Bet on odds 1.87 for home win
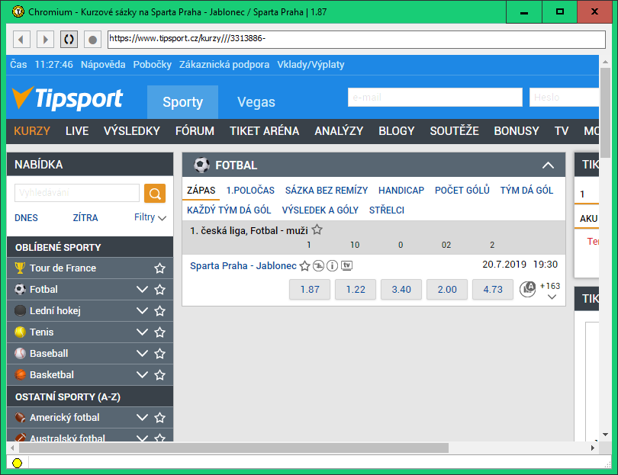Screen dimensions: 618x475 310,290
